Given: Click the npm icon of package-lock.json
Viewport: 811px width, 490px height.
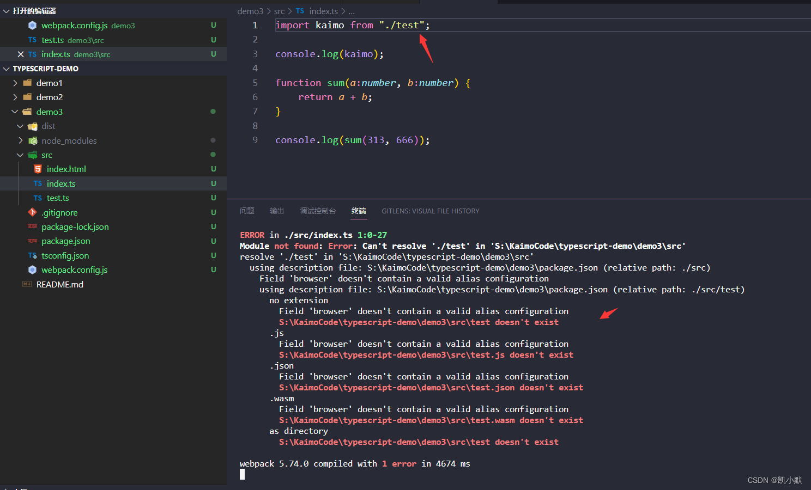Looking at the screenshot, I should point(32,226).
